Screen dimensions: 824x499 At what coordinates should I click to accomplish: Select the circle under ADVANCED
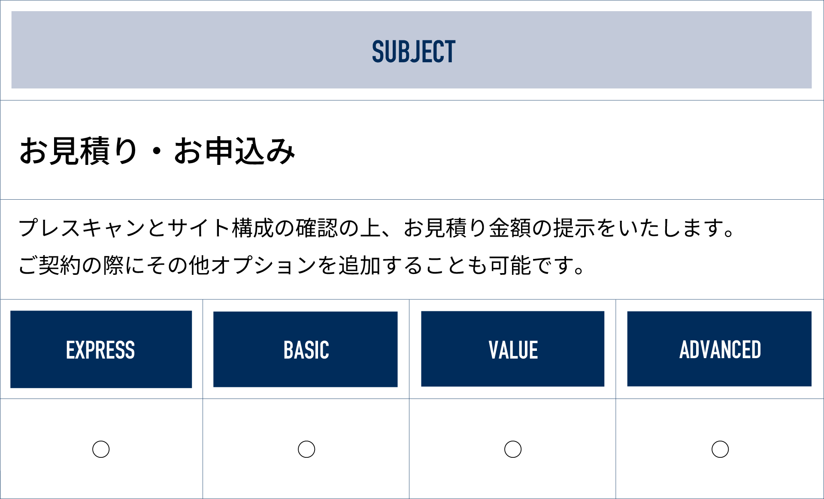point(720,449)
